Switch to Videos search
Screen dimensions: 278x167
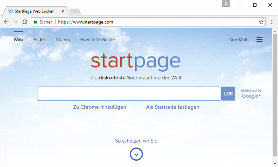pos(63,39)
